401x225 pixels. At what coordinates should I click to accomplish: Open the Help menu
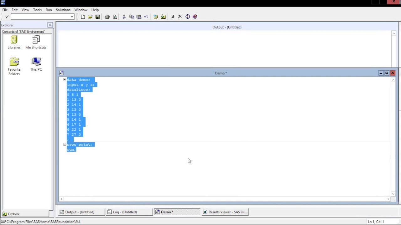[x=95, y=10]
